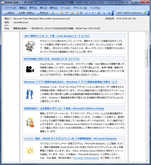The height and width of the screenshot is (165, 151).
Task: Click the recipient address master@k.ojii.net
Action: [21, 23]
